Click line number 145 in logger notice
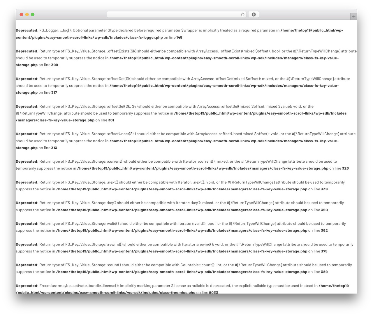Screen dimensions: 373x316 pyautogui.click(x=179, y=37)
